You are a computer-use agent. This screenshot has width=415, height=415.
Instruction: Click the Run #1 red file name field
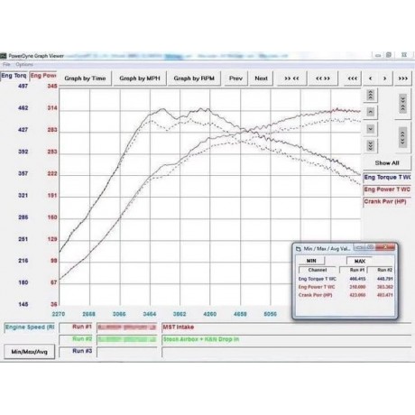coord(127,327)
